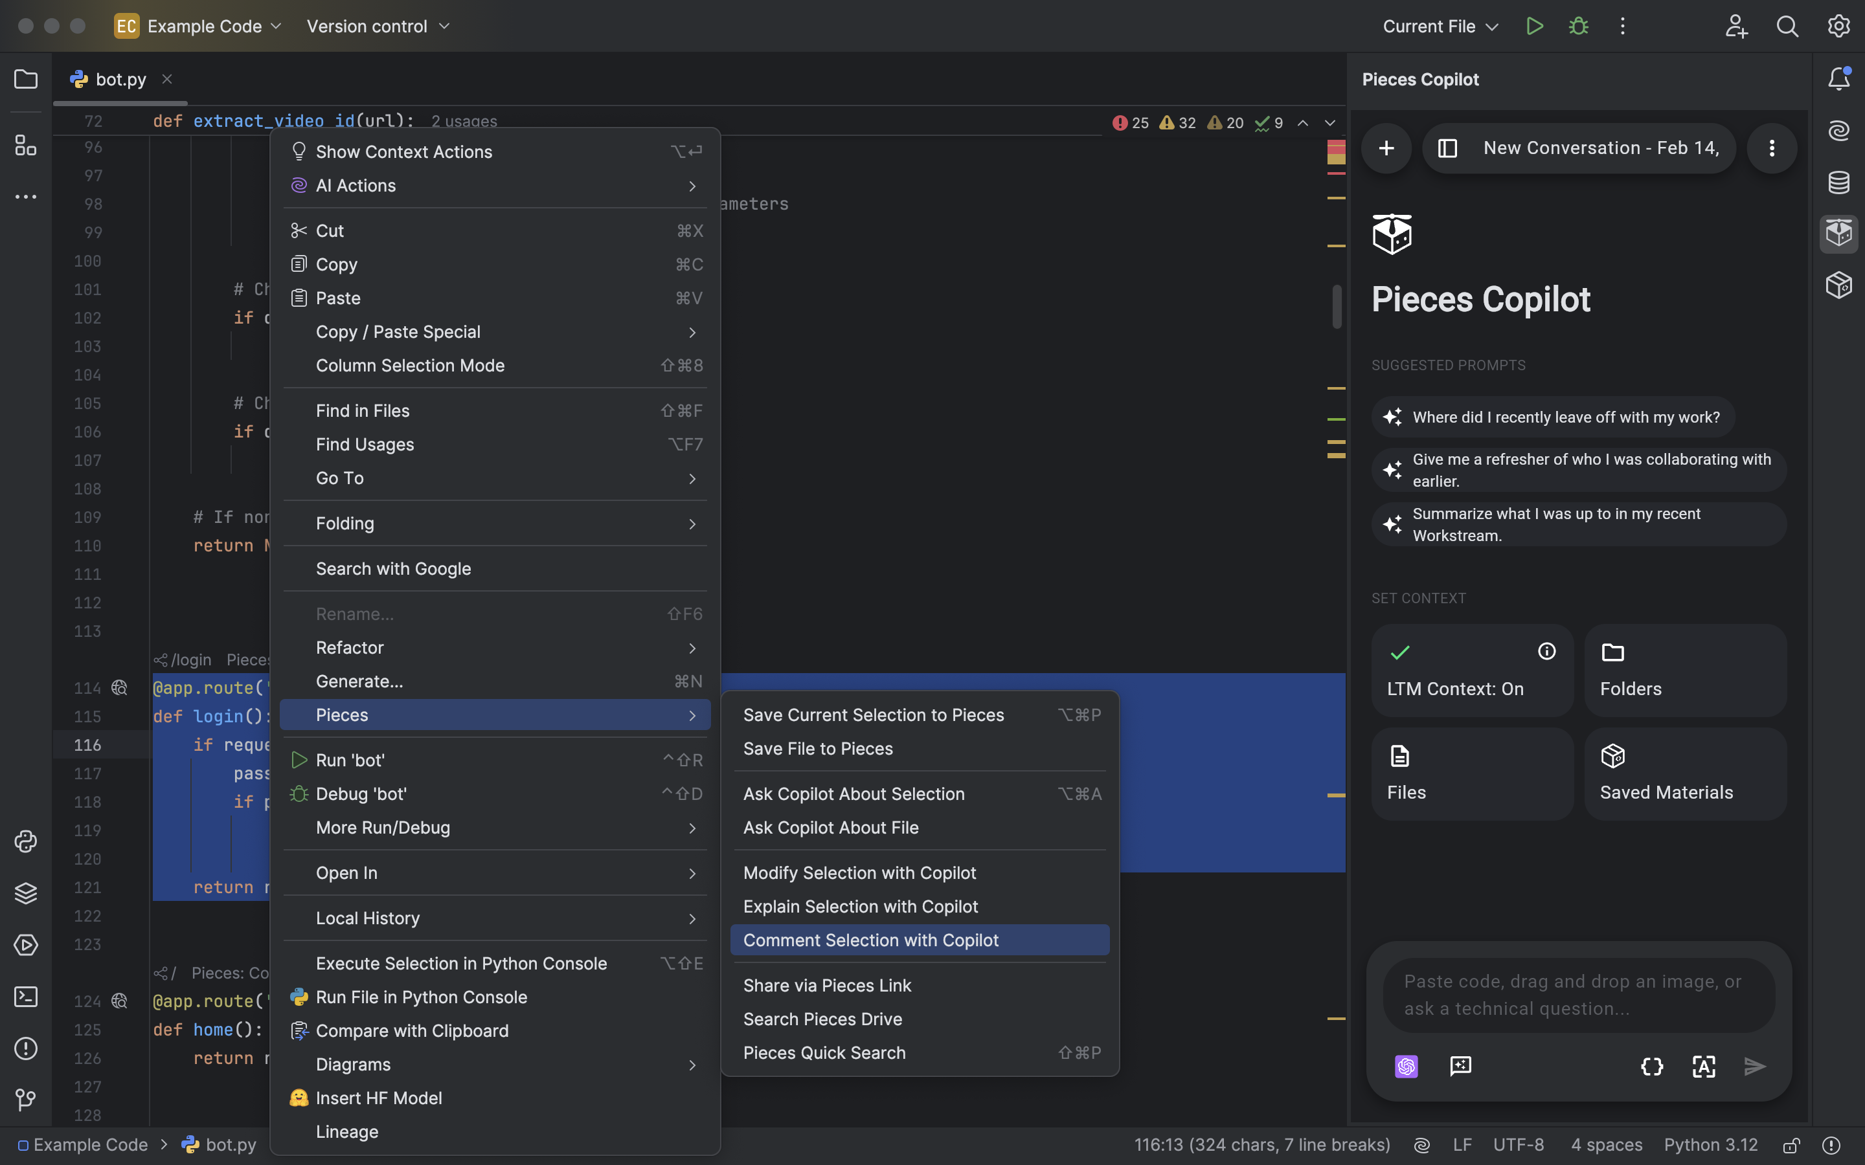
Task: Toggle the read-only lock icon in status bar
Action: tap(1792, 1145)
